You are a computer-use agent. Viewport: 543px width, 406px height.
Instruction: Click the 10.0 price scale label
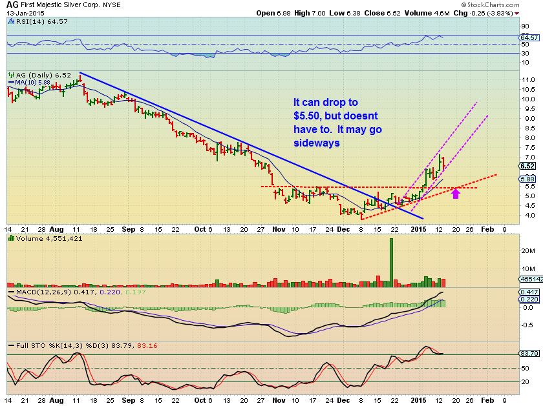point(528,99)
